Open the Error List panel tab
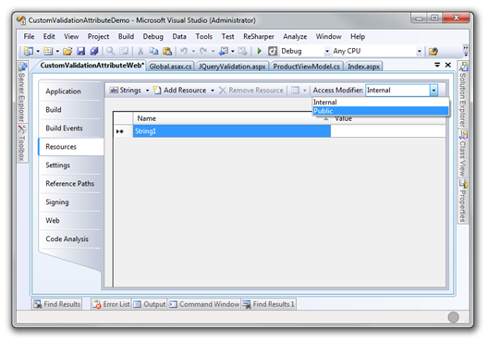 (x=111, y=304)
